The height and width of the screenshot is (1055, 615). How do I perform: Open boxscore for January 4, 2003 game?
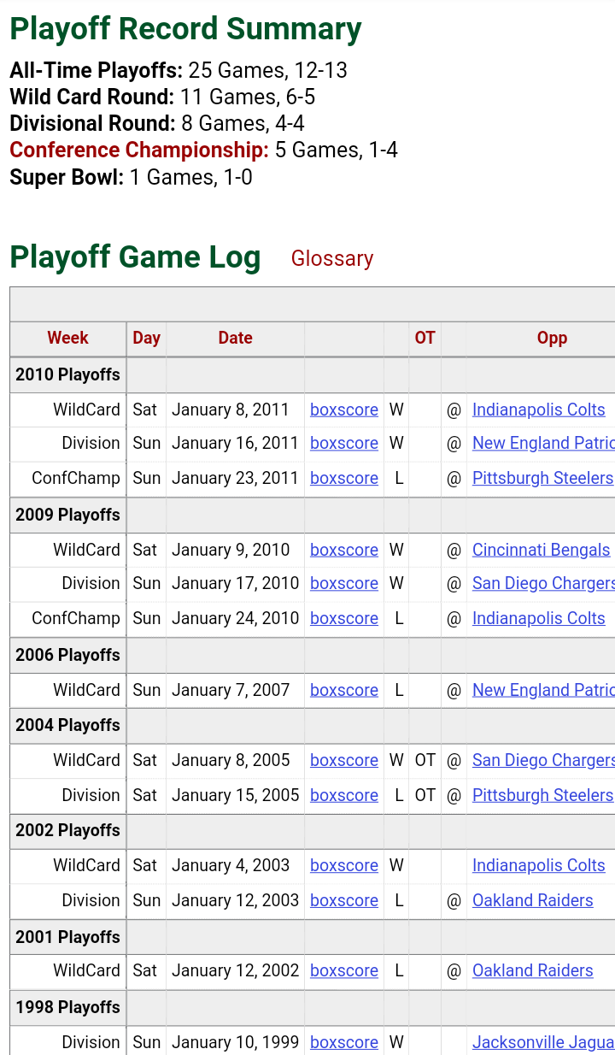point(344,865)
